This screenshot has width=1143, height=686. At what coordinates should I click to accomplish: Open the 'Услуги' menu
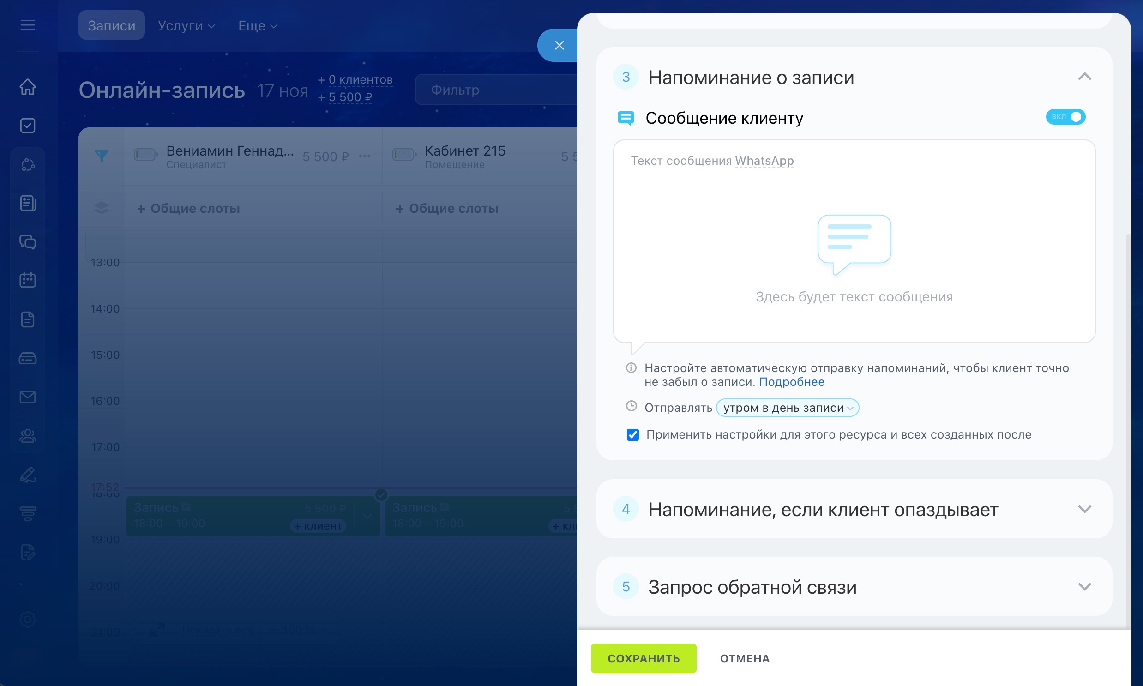coord(186,26)
